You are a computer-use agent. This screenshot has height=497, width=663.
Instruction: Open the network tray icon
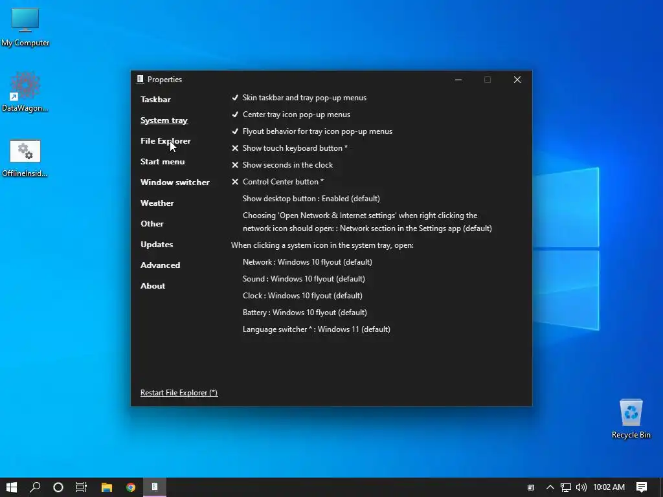[566, 487]
